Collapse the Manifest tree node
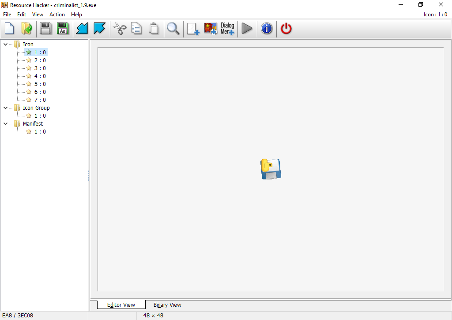The width and height of the screenshot is (452, 320). coord(5,124)
